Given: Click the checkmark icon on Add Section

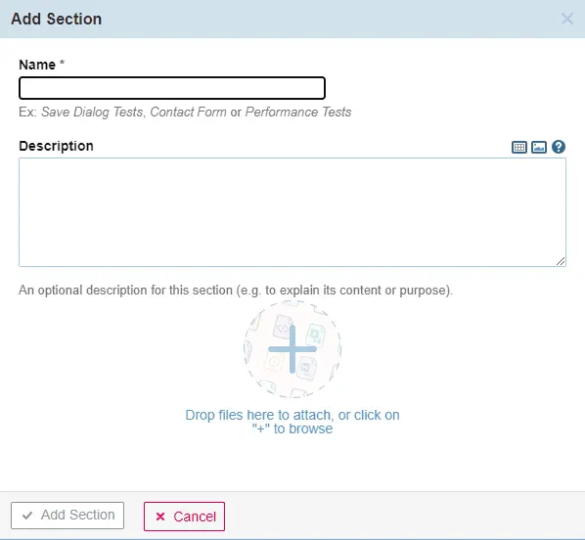Looking at the screenshot, I should tap(26, 516).
